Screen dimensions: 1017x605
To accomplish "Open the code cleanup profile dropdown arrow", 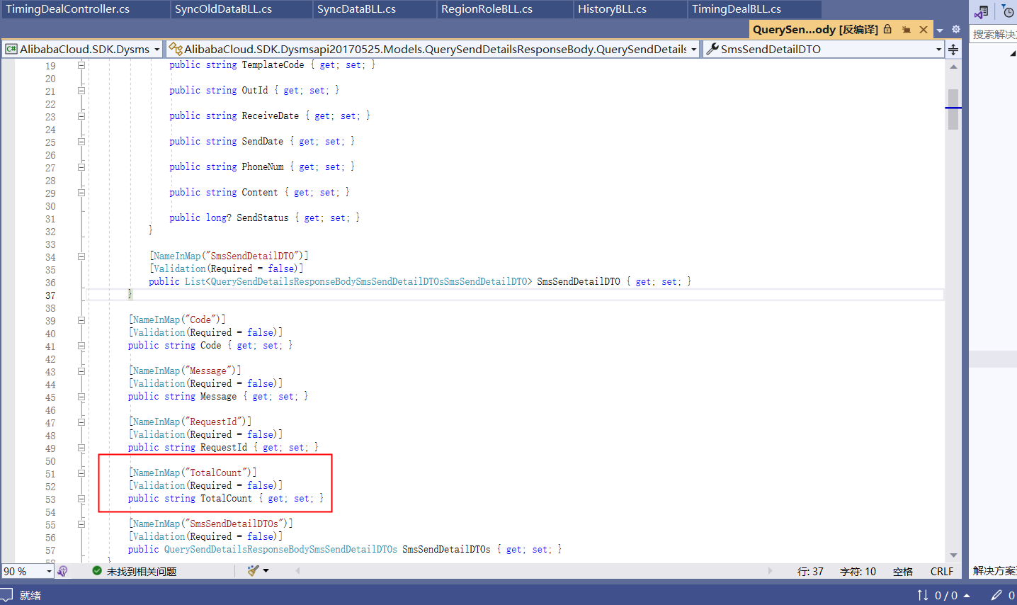I will [266, 570].
